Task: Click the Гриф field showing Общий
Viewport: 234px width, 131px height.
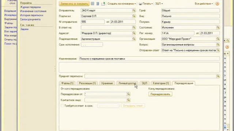Action: click(190, 11)
